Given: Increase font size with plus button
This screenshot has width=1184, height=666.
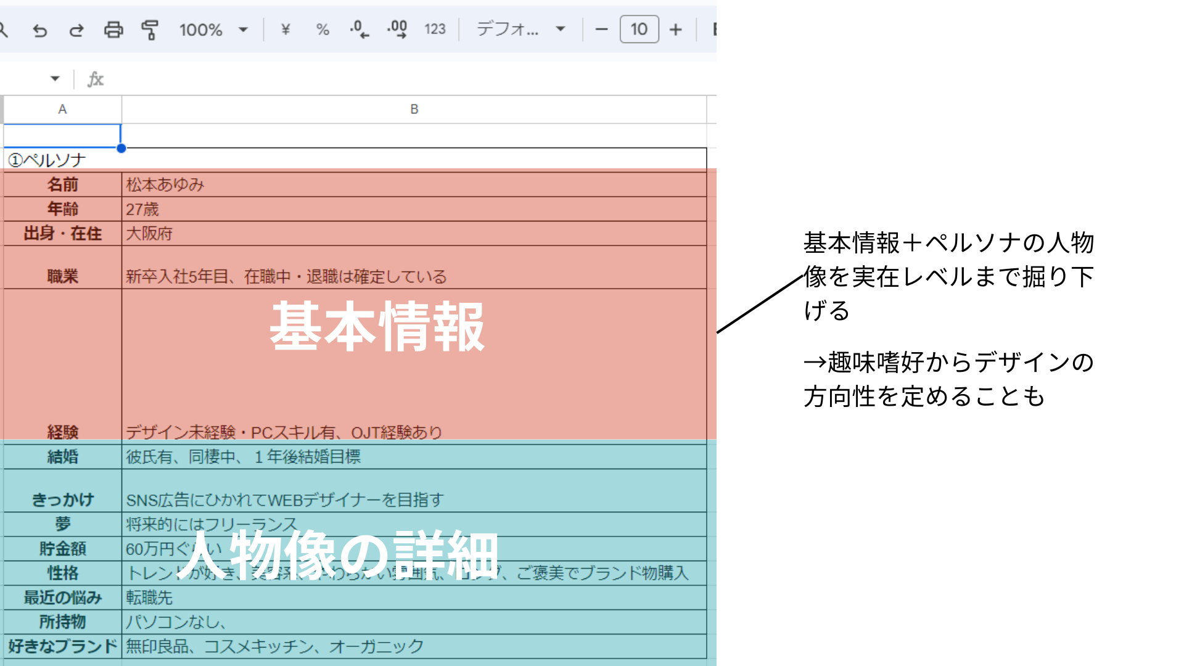Looking at the screenshot, I should click(676, 30).
